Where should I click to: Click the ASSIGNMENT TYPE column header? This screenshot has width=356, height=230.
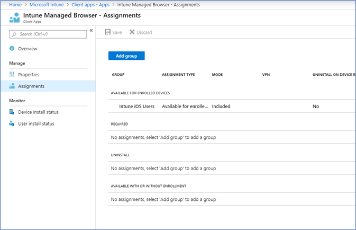coord(178,75)
